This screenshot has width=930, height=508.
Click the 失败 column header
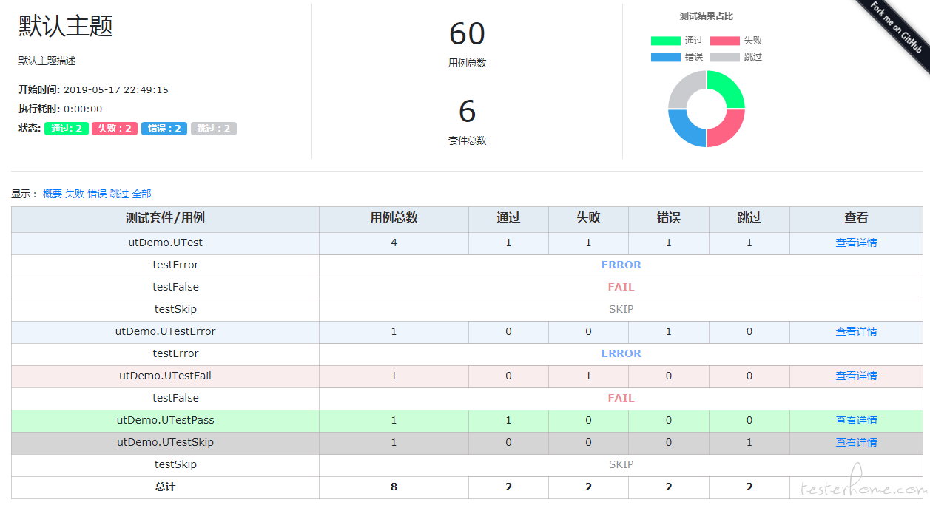point(588,218)
